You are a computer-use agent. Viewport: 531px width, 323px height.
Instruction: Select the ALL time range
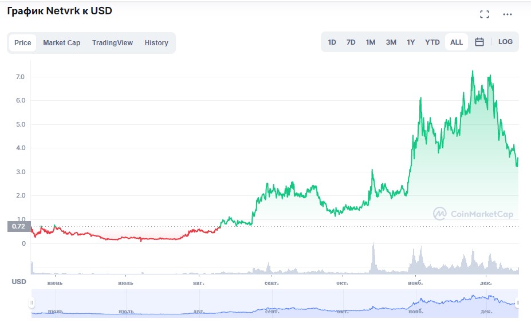click(x=457, y=42)
